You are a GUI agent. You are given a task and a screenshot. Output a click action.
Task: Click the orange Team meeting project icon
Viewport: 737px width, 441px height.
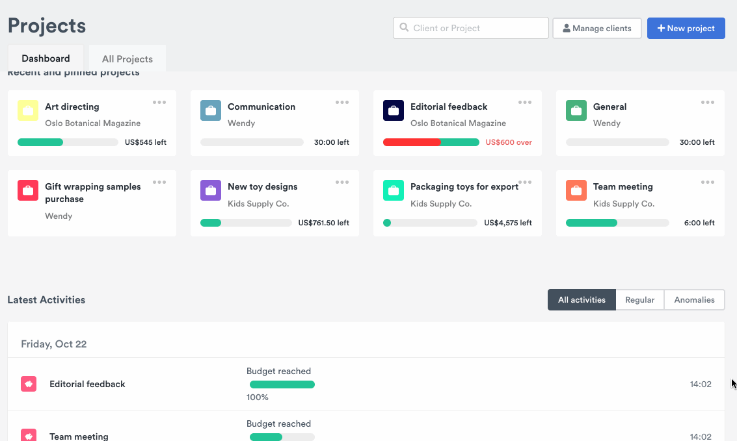576,190
